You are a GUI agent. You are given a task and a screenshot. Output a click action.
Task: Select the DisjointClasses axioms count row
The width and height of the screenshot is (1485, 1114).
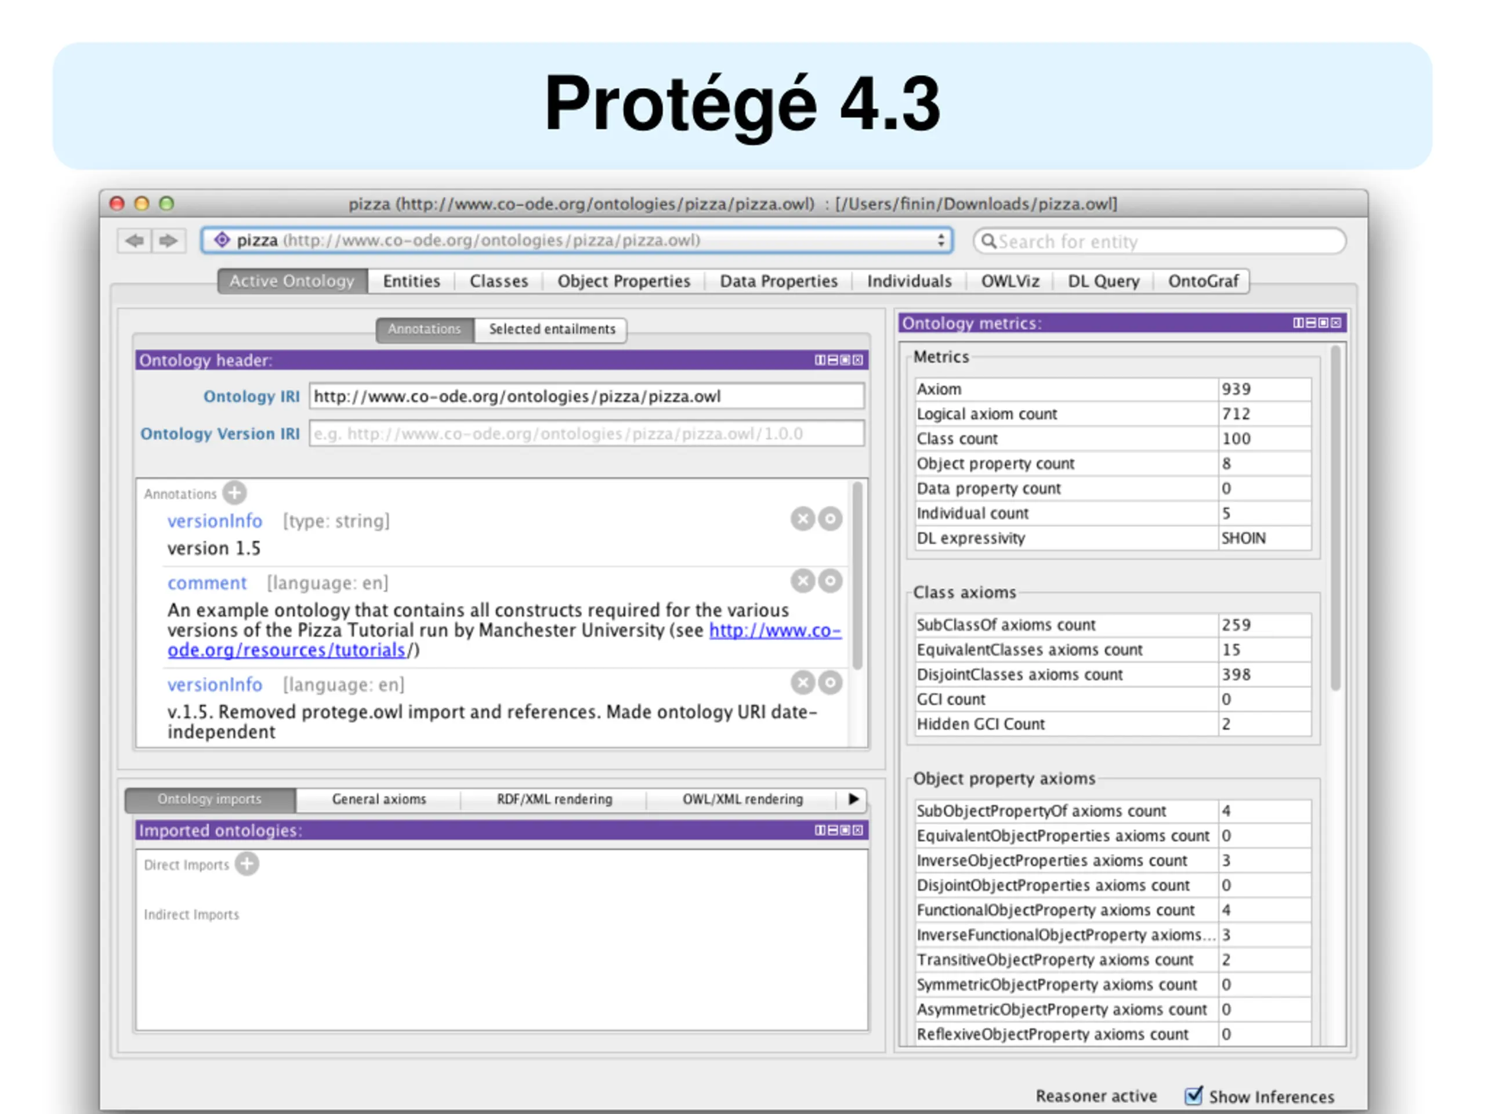[x=1113, y=674]
